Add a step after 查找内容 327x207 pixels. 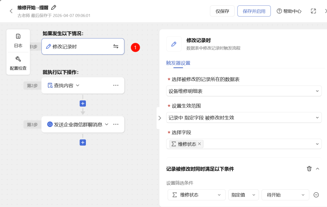[83, 103]
